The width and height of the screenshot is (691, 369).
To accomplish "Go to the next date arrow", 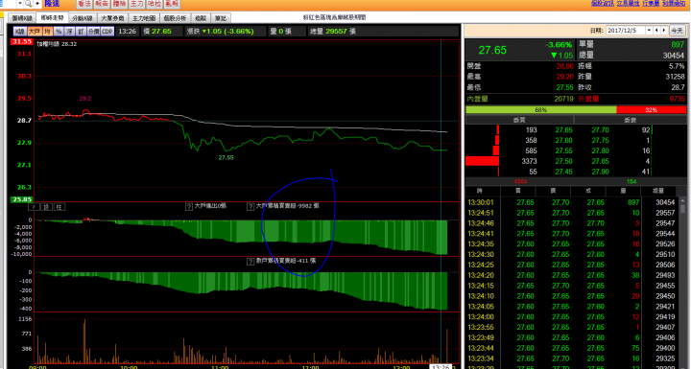I will [664, 31].
